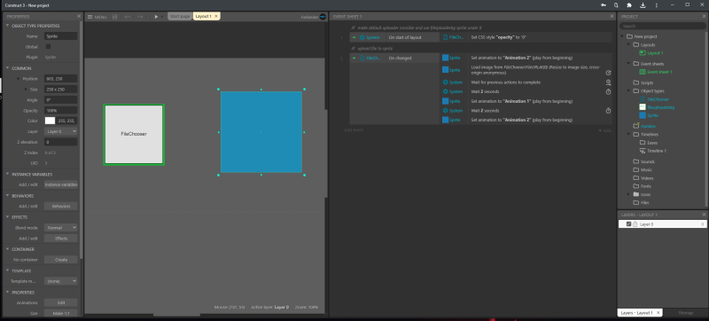Click the Opacity 100% input field
This screenshot has height=321, width=709.
coord(60,110)
